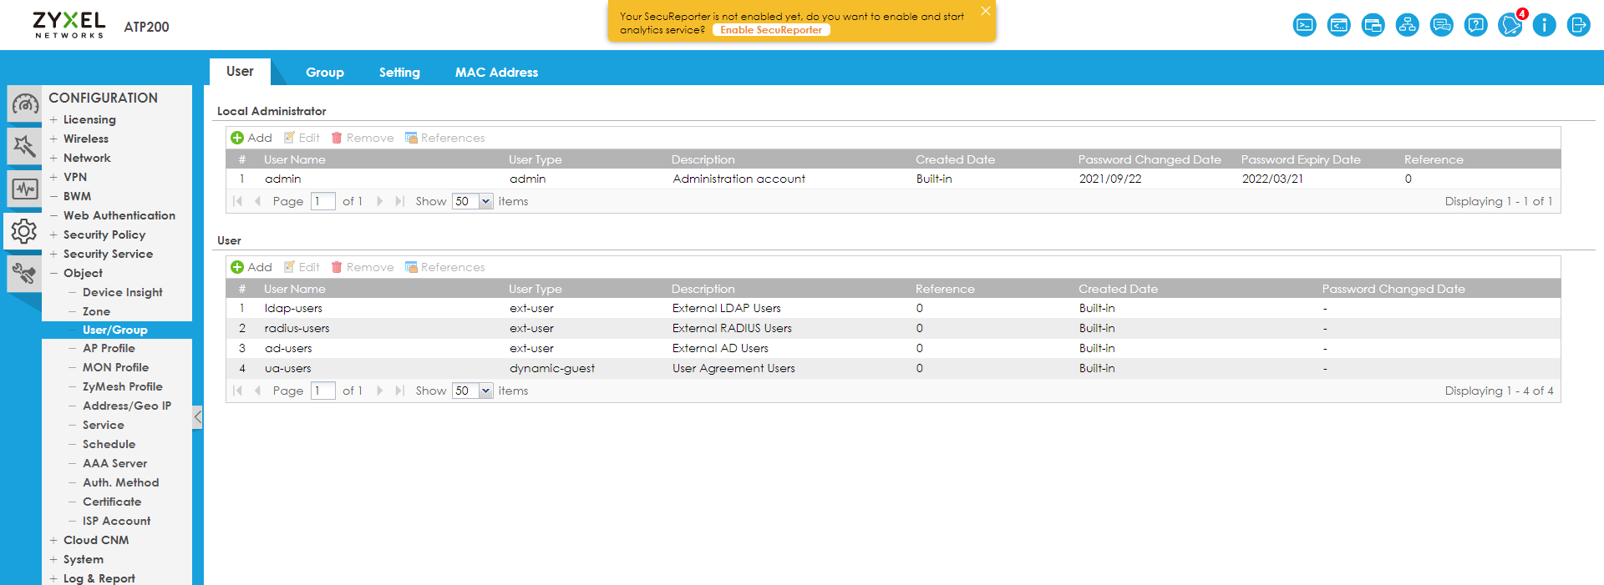
Task: Click the logout icon
Action: pos(1578,25)
